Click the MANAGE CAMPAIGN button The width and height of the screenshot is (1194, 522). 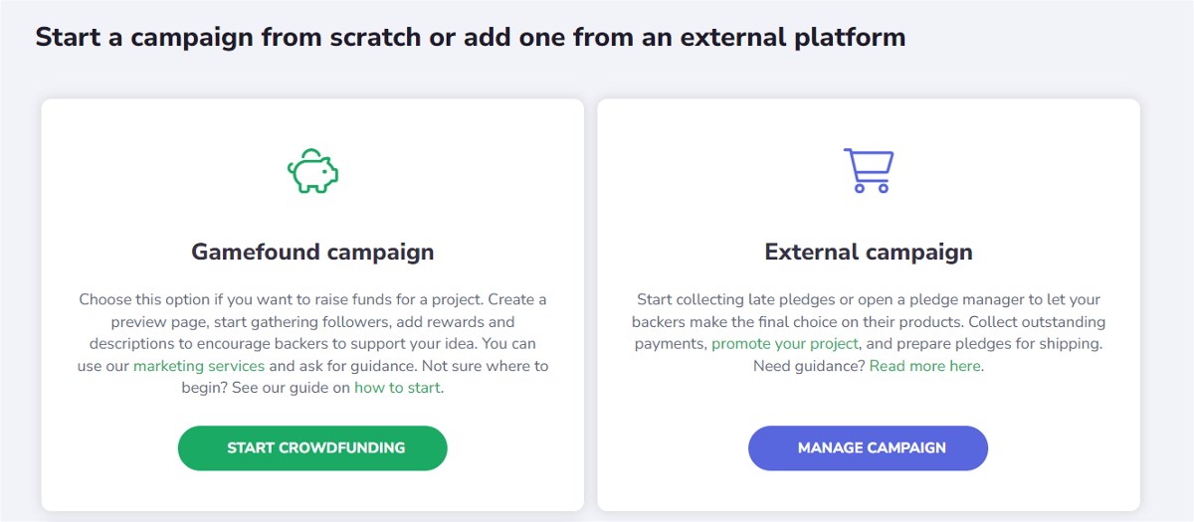(x=868, y=447)
